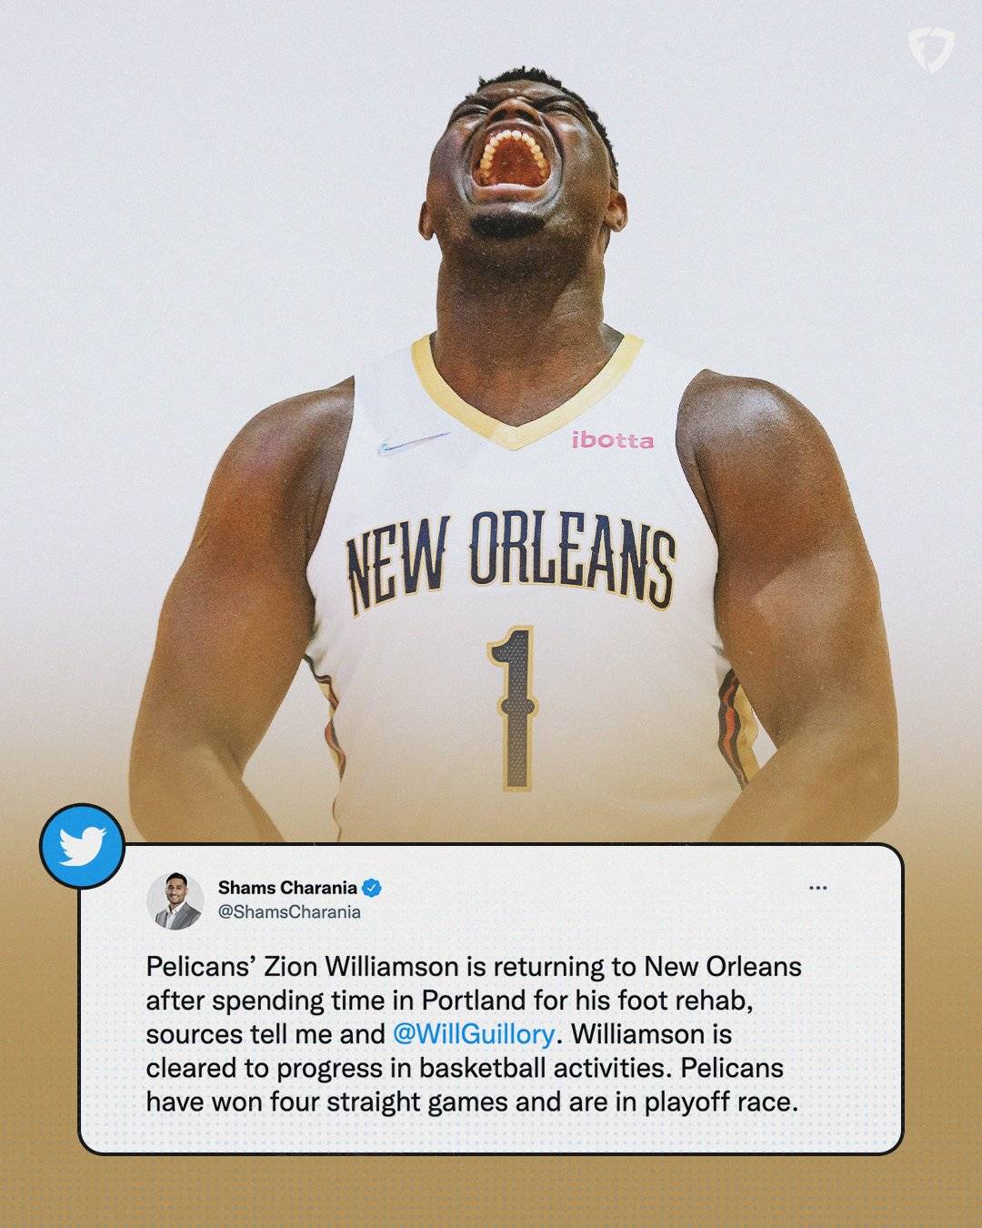Open Shams Charania's profile avatar
982x1228 pixels.
coord(175,901)
